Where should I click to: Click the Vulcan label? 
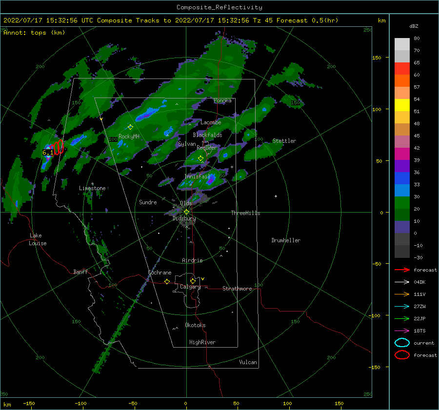tap(248, 362)
